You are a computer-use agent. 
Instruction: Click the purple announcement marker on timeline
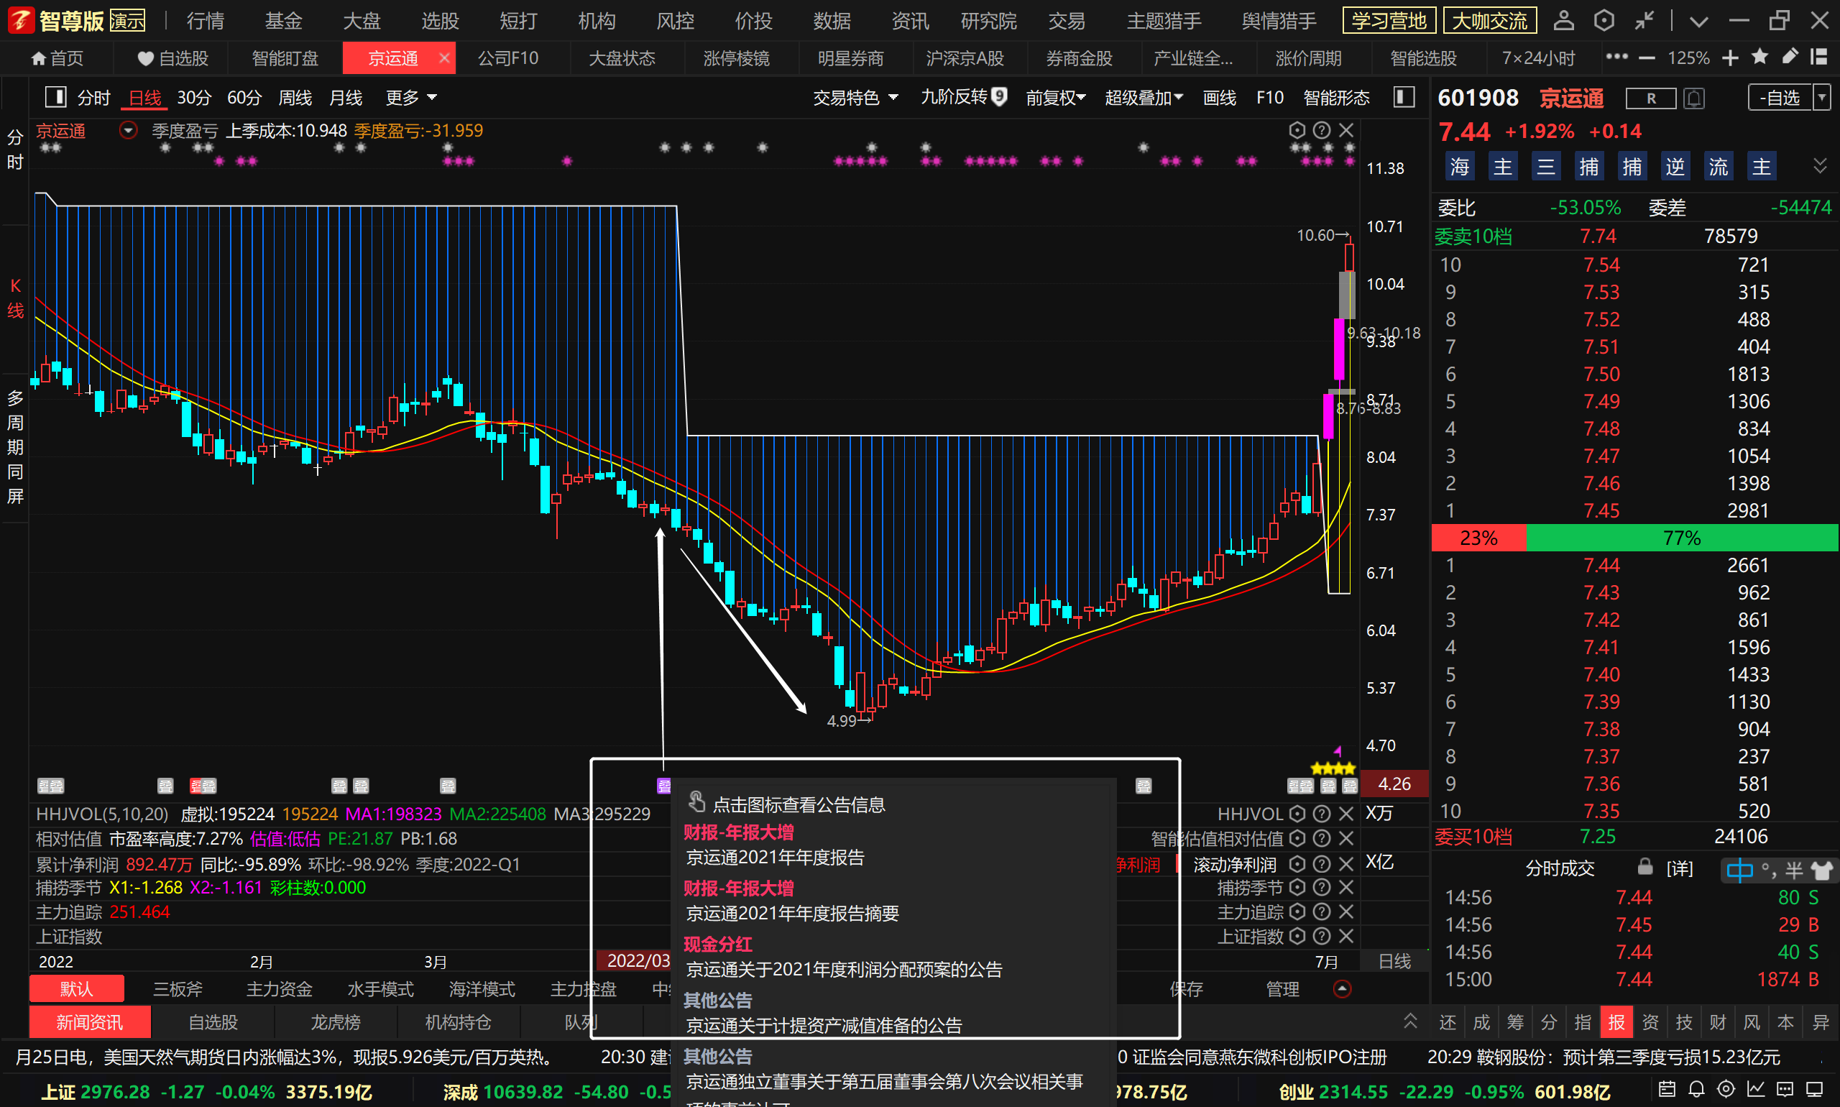click(x=663, y=786)
